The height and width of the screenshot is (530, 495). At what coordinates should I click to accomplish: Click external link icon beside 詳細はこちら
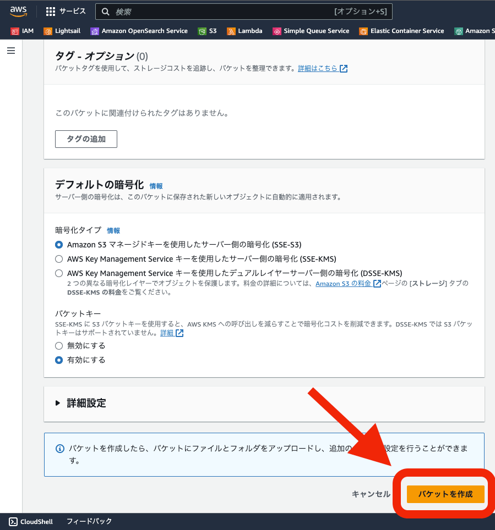(x=344, y=69)
